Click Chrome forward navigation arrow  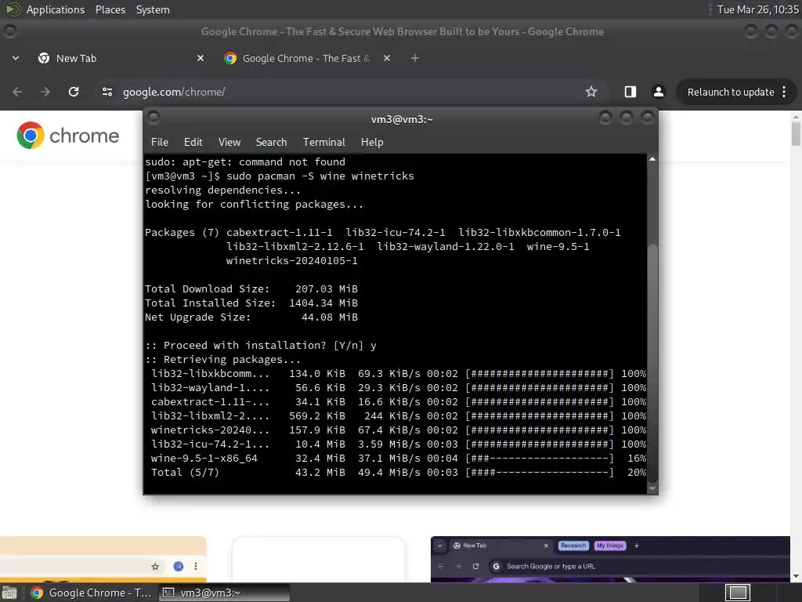45,92
